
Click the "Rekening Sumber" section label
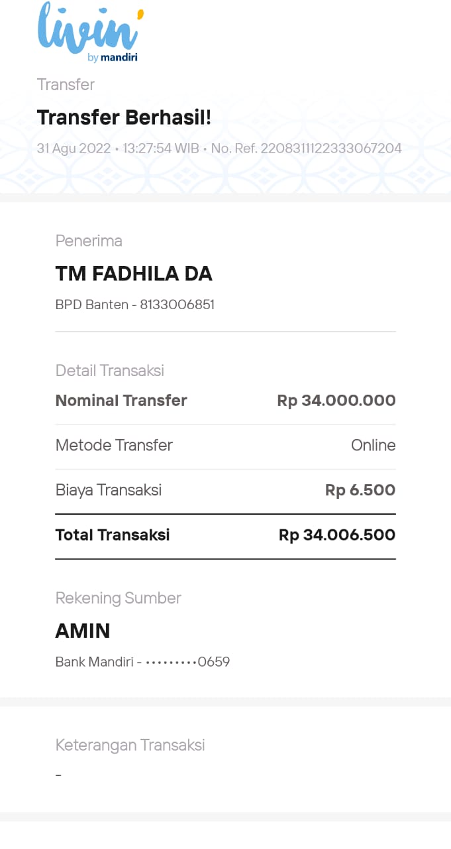(x=118, y=598)
